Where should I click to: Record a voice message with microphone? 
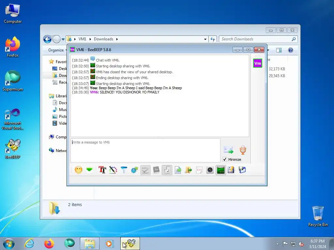point(243,150)
